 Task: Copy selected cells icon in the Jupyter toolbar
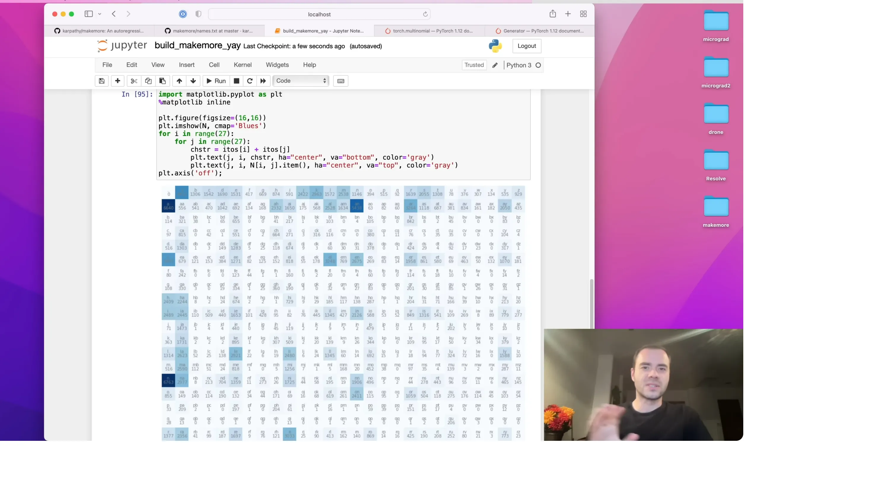point(148,81)
